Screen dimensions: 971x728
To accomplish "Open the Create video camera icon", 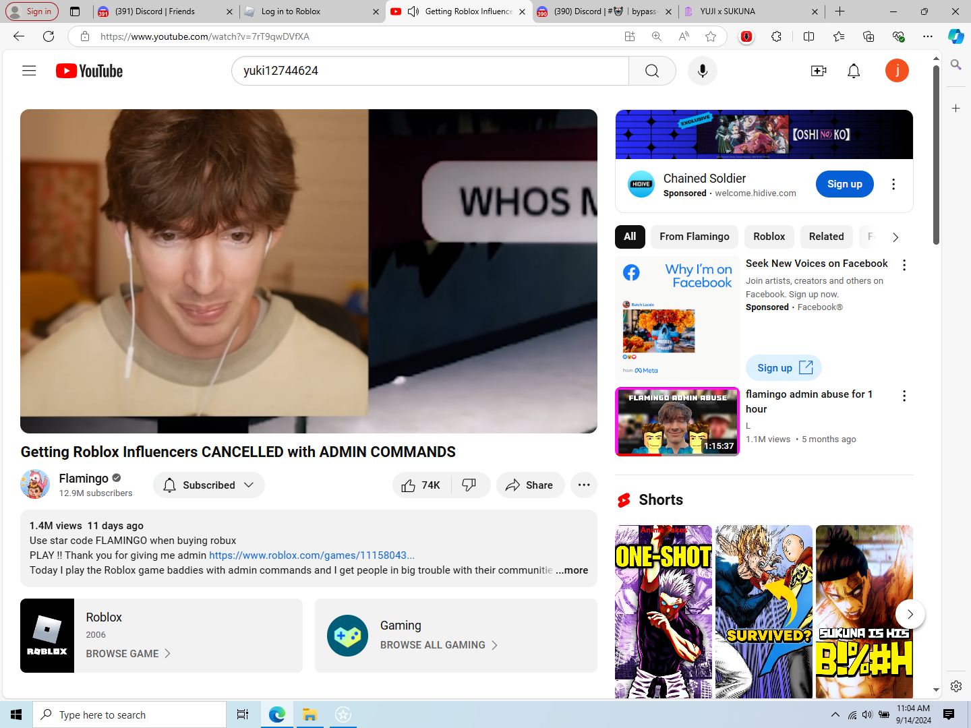I will (x=819, y=71).
